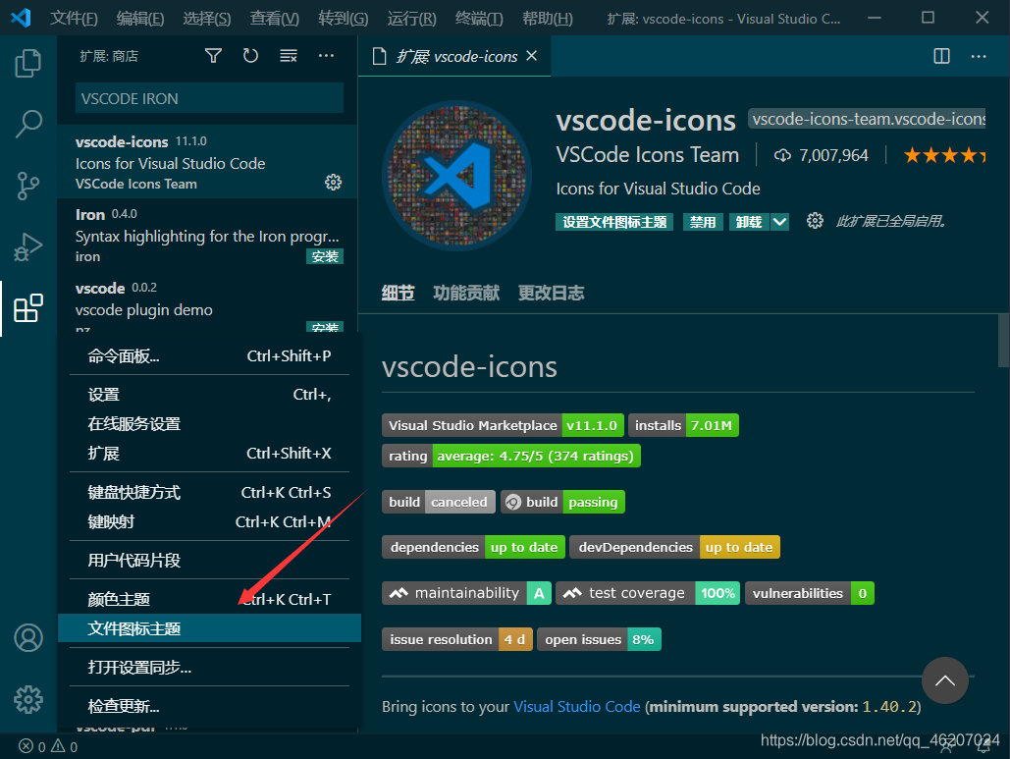Select vscode-icons extension in list
The width and height of the screenshot is (1010, 759).
(207, 162)
